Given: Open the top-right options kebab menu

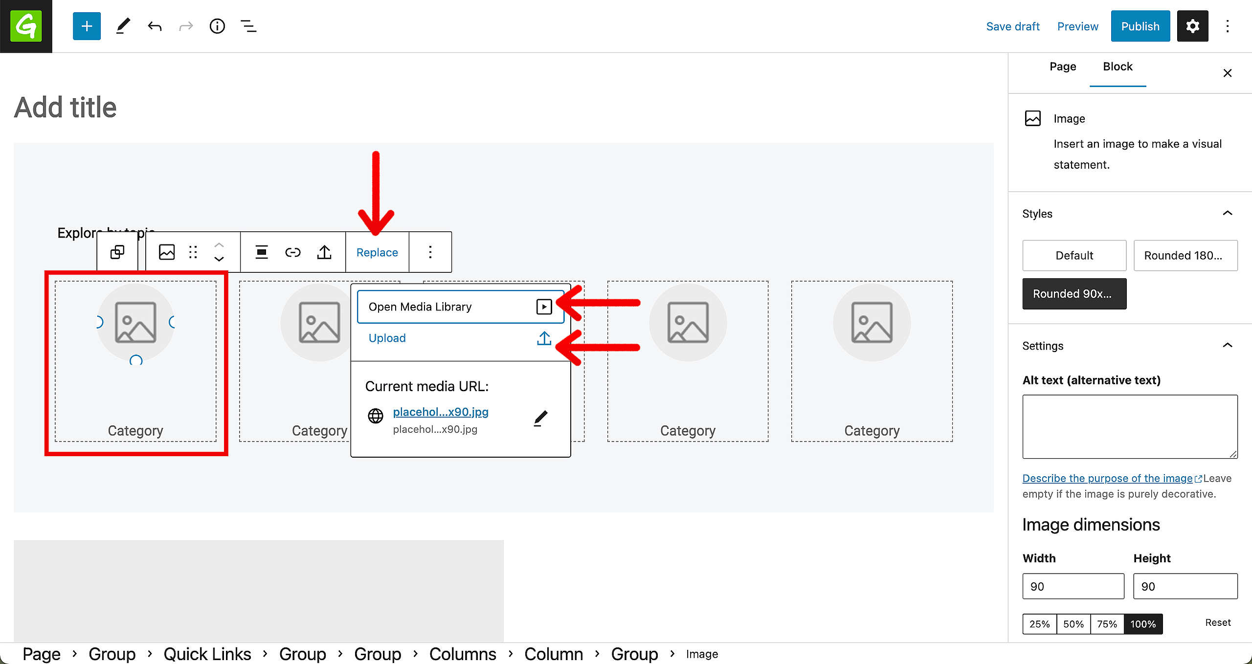Looking at the screenshot, I should pos(1228,26).
